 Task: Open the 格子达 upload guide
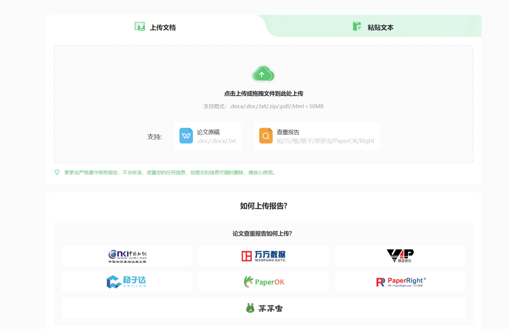point(127,282)
